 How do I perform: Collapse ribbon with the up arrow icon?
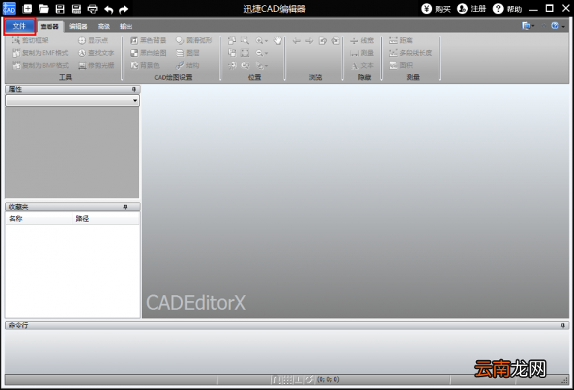tap(543, 25)
